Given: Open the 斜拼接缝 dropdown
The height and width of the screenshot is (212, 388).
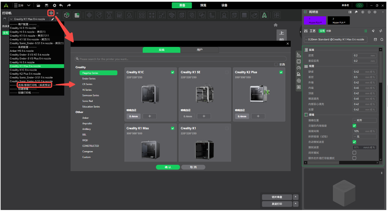Looking at the screenshot, I should coord(364,136).
